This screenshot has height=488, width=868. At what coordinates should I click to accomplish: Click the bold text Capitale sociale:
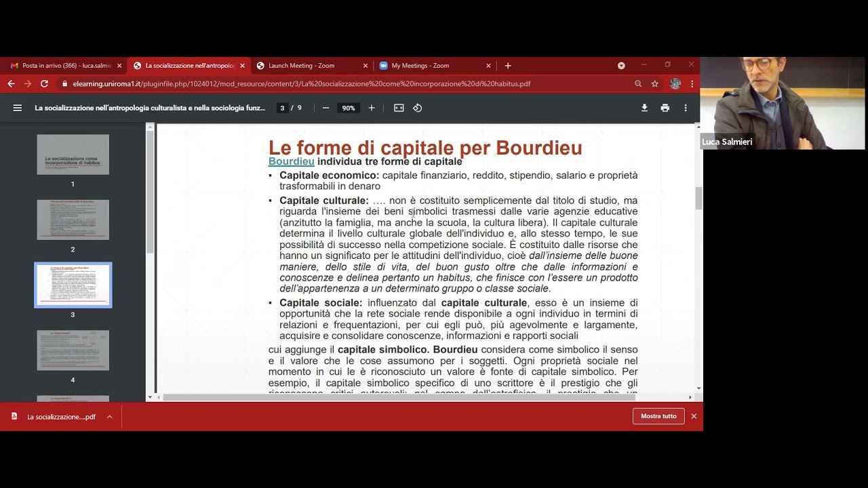click(x=321, y=303)
